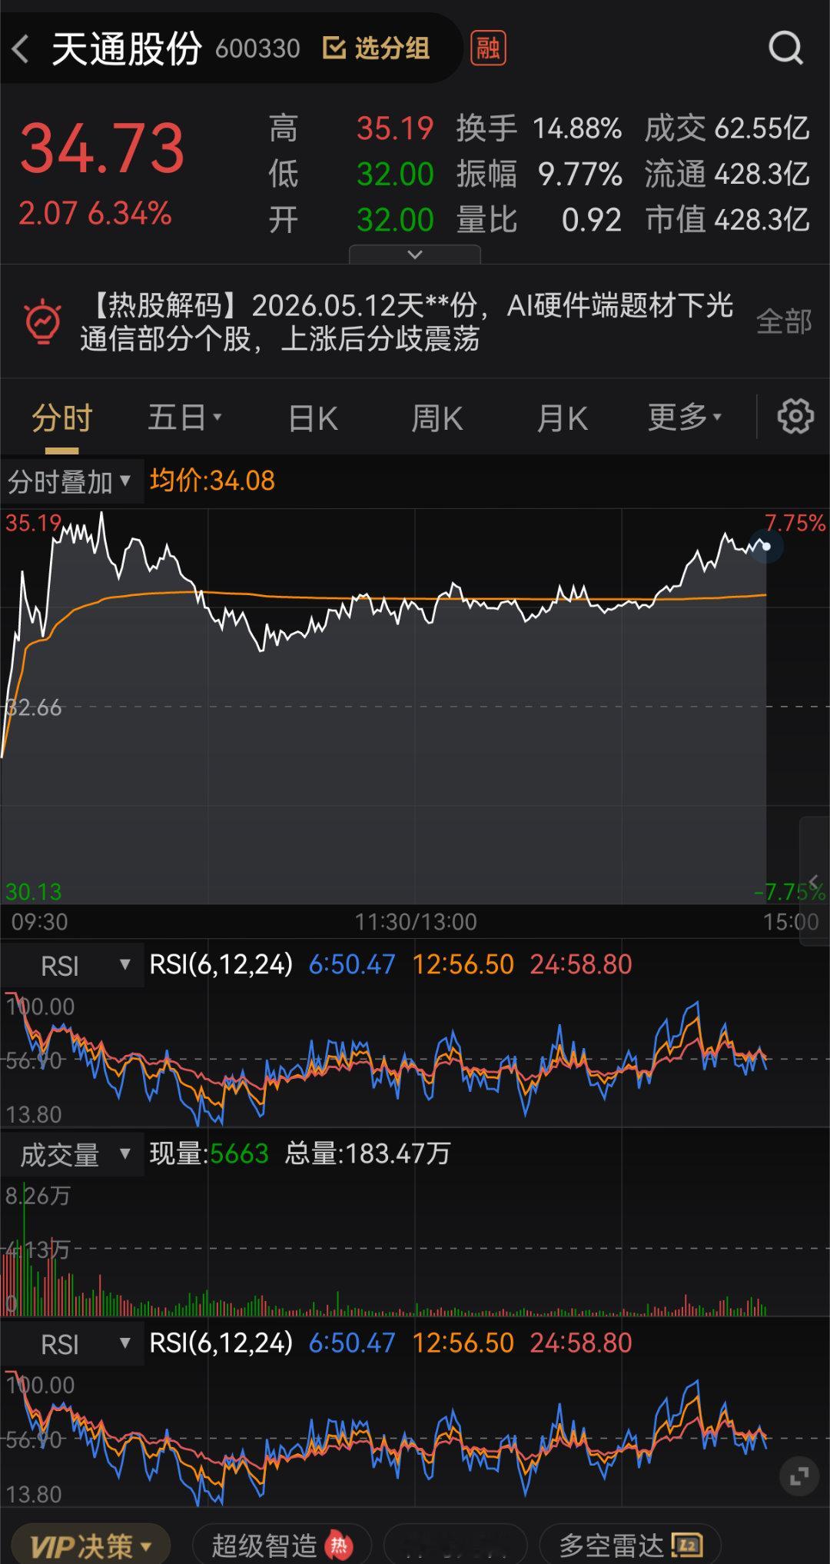Tap the 总量:183.47万 label
Image resolution: width=830 pixels, height=1564 pixels.
pyautogui.click(x=367, y=1154)
